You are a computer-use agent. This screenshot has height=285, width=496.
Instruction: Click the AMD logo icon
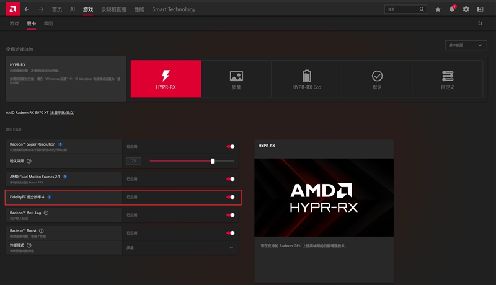pyautogui.click(x=12, y=9)
